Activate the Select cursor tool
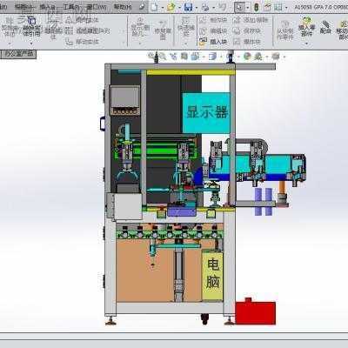348x348 pixels. pyautogui.click(x=239, y=7)
